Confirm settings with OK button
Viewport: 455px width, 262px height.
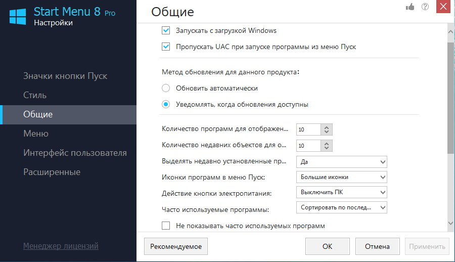(327, 246)
